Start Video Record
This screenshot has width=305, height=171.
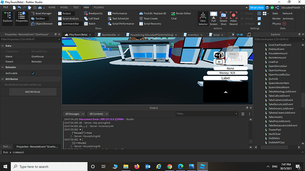[233, 19]
